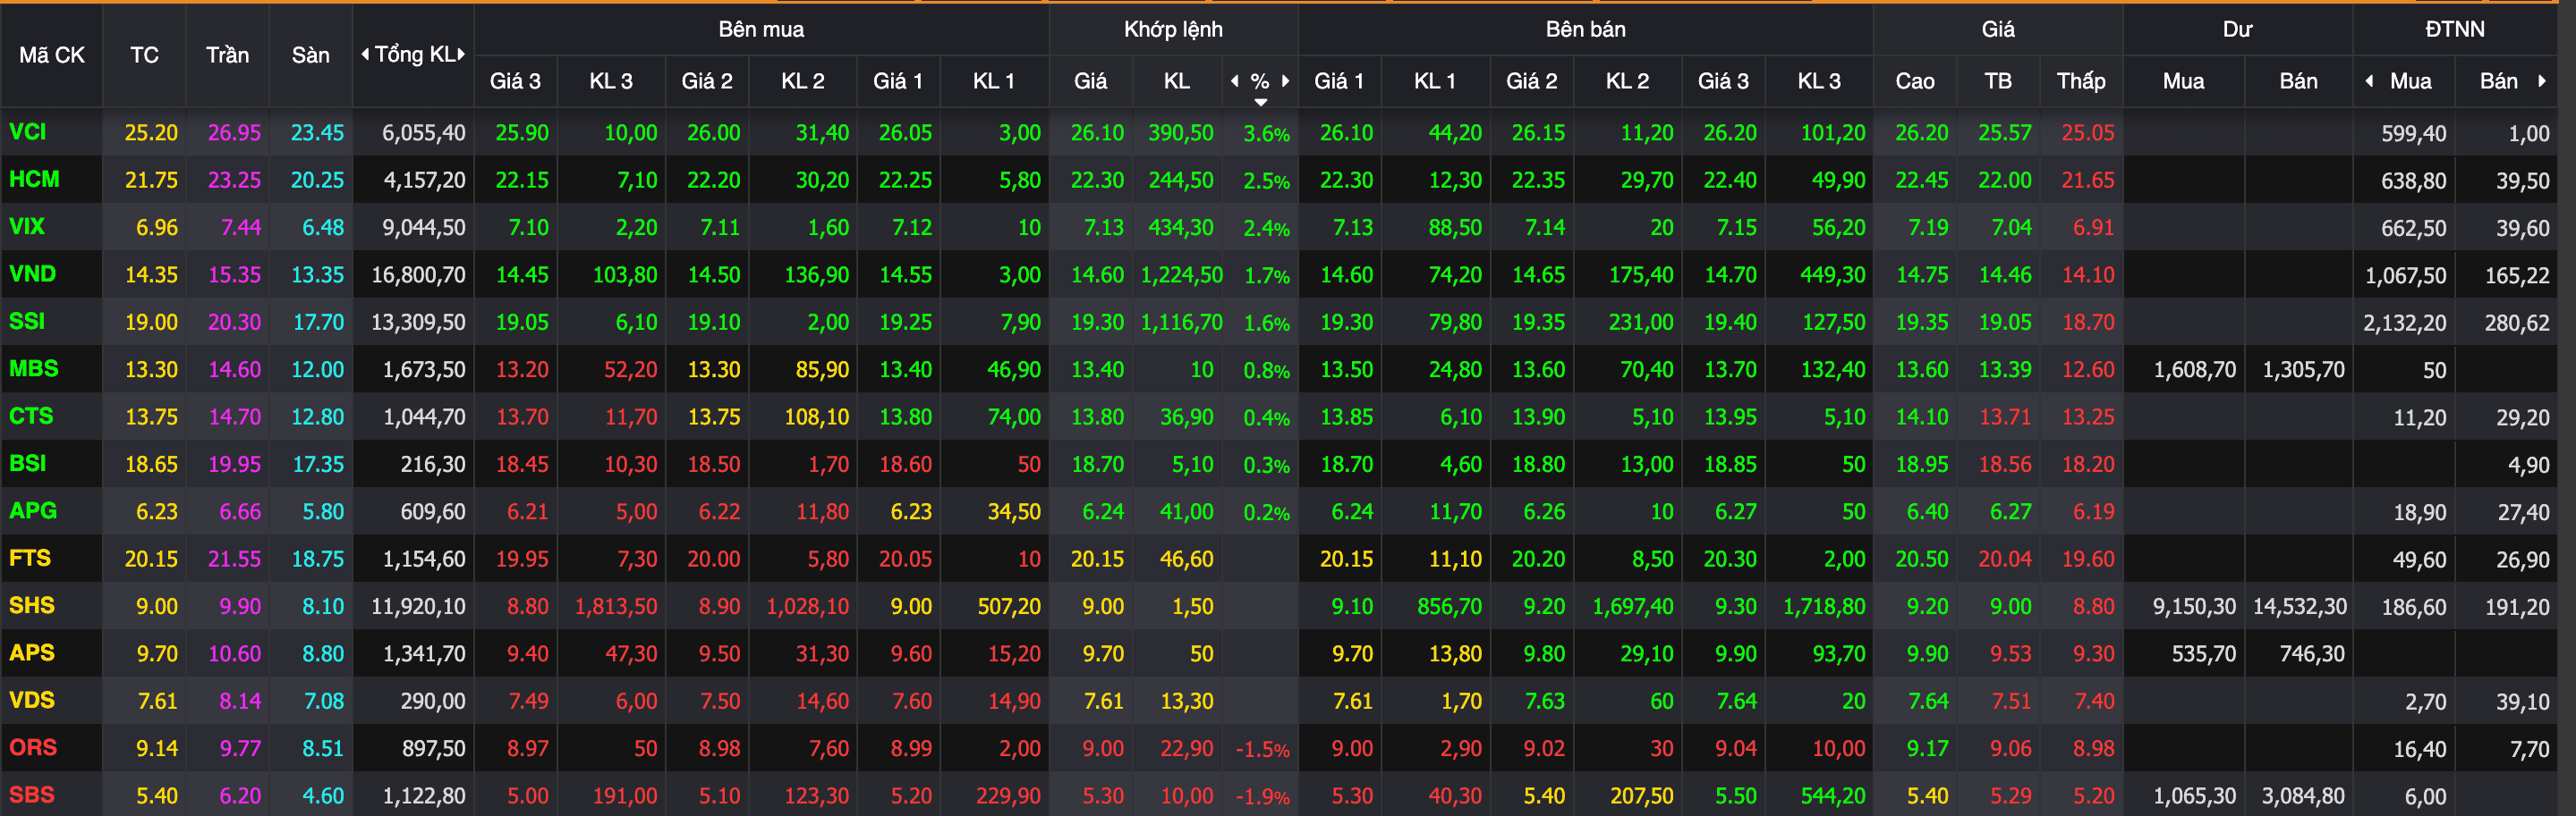The height and width of the screenshot is (816, 2576).
Task: Open stock symbol VIX
Action: coord(27,227)
